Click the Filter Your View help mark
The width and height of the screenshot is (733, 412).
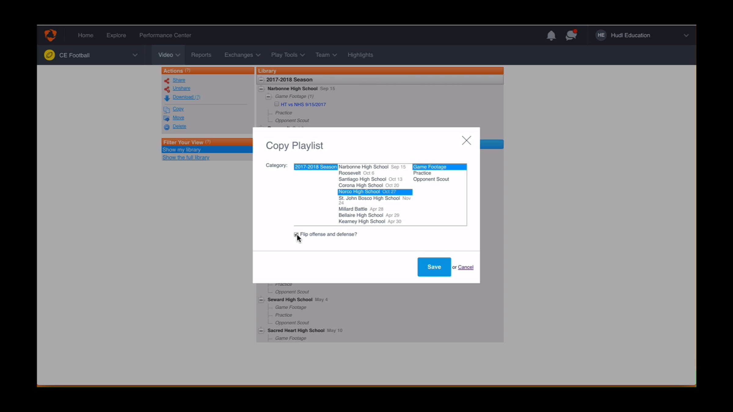tap(208, 142)
